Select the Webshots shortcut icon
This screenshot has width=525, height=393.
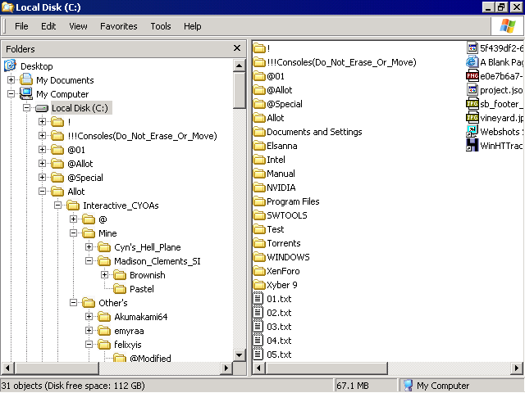472,131
